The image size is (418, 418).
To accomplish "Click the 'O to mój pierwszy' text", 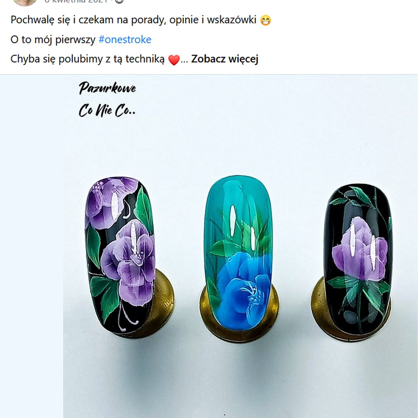I will click(x=53, y=39).
